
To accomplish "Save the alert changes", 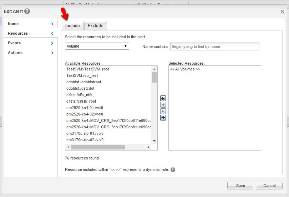I will (240, 186).
